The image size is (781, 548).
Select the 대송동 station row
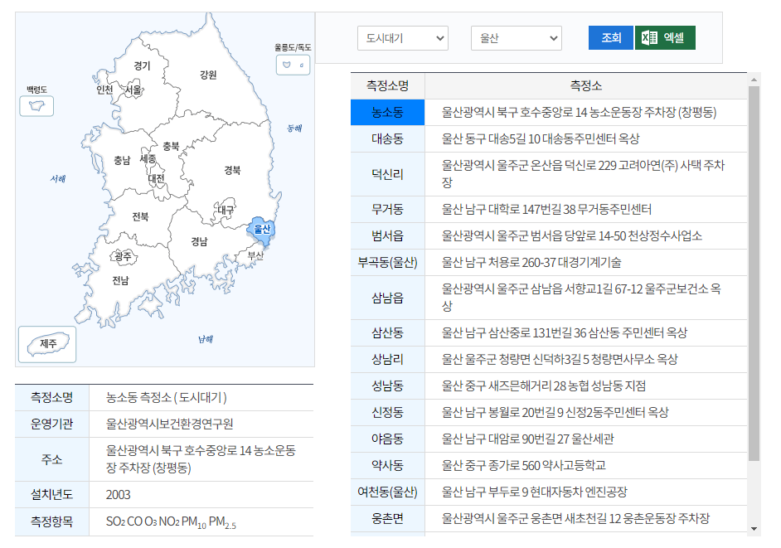[549, 139]
